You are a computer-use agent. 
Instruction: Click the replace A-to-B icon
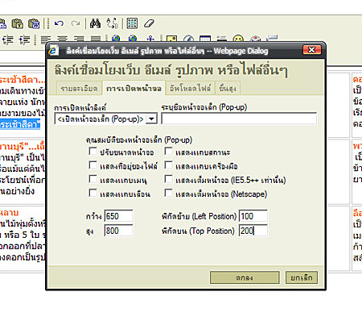[x=113, y=23]
